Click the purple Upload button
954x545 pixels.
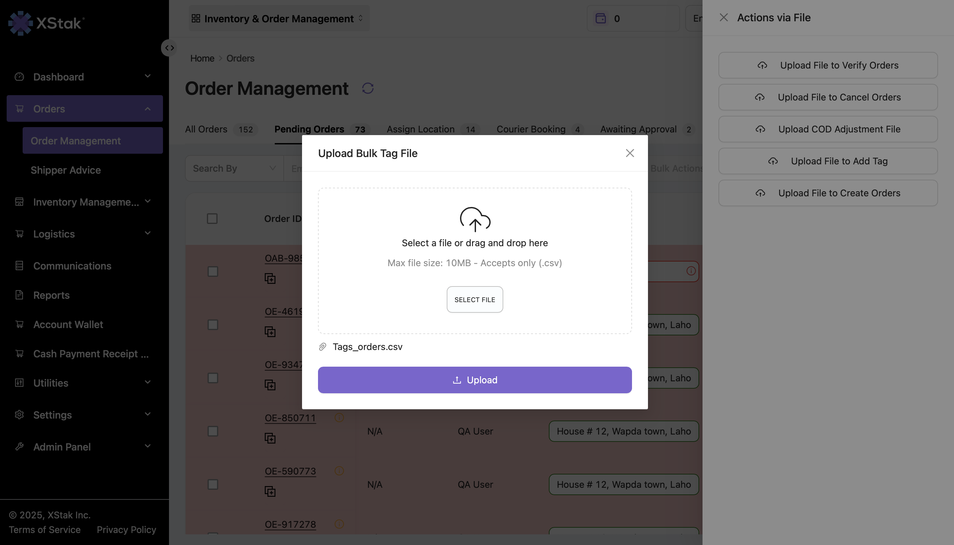click(474, 380)
